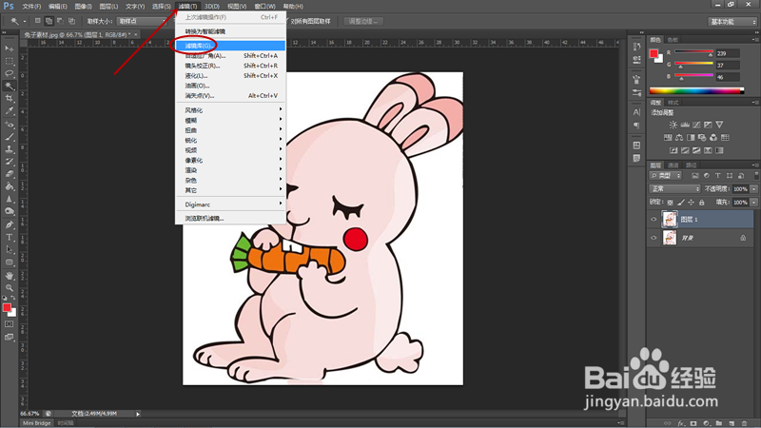This screenshot has height=428, width=761.
Task: Open the workspace switcher 基本功能
Action: tap(732, 21)
